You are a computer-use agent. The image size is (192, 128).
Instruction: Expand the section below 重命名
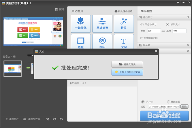coord(188,51)
